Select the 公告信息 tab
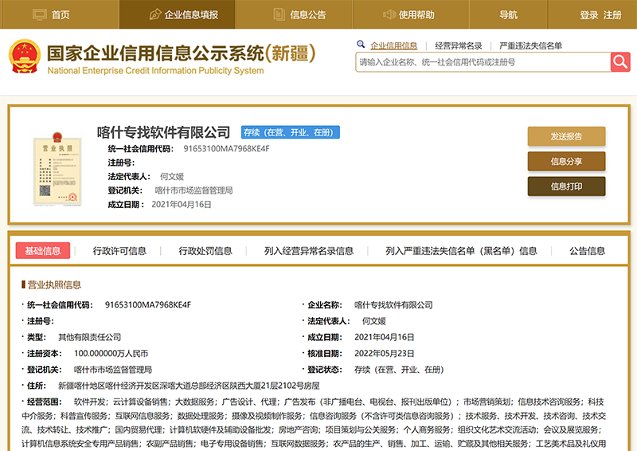This screenshot has height=451, width=637. [x=587, y=250]
